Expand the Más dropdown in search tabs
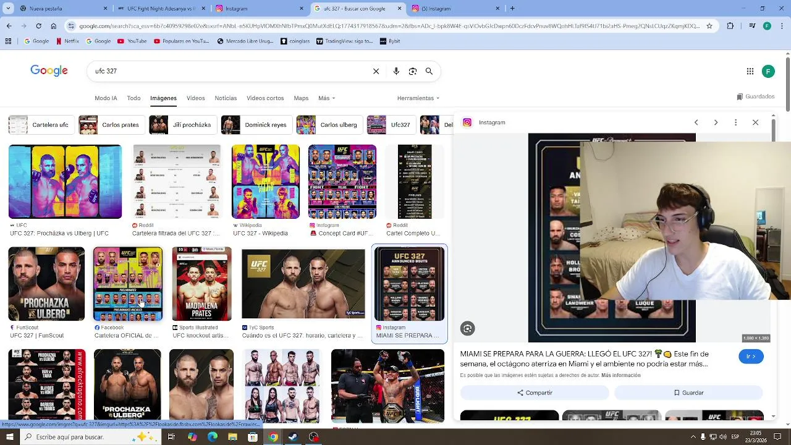This screenshot has width=791, height=445. tap(326, 98)
